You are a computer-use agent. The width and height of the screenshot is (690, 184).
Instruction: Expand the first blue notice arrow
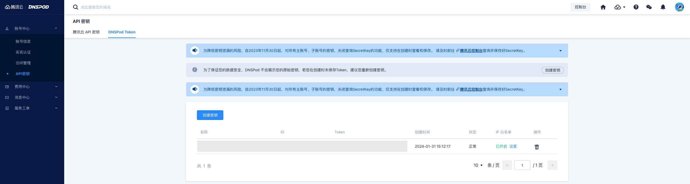[x=561, y=51]
